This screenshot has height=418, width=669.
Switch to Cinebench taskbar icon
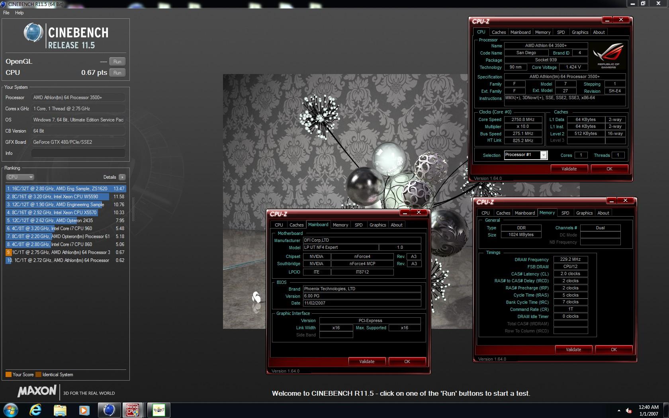[x=109, y=410]
